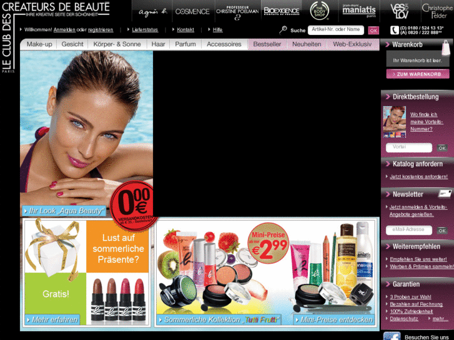Open the Parfum tab
The image size is (454, 340).
pos(185,44)
